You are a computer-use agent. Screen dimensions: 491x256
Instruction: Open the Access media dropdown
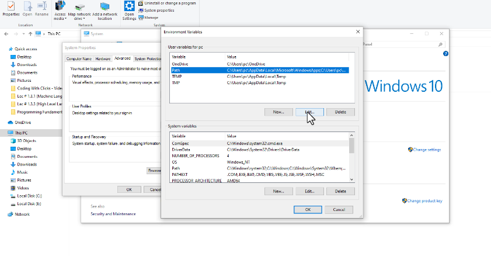[60, 11]
